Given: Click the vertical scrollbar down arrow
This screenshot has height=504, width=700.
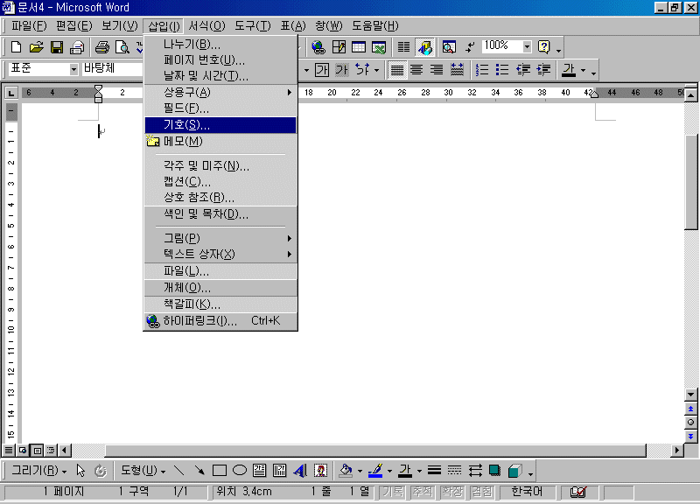Looking at the screenshot, I should pyautogui.click(x=690, y=395).
